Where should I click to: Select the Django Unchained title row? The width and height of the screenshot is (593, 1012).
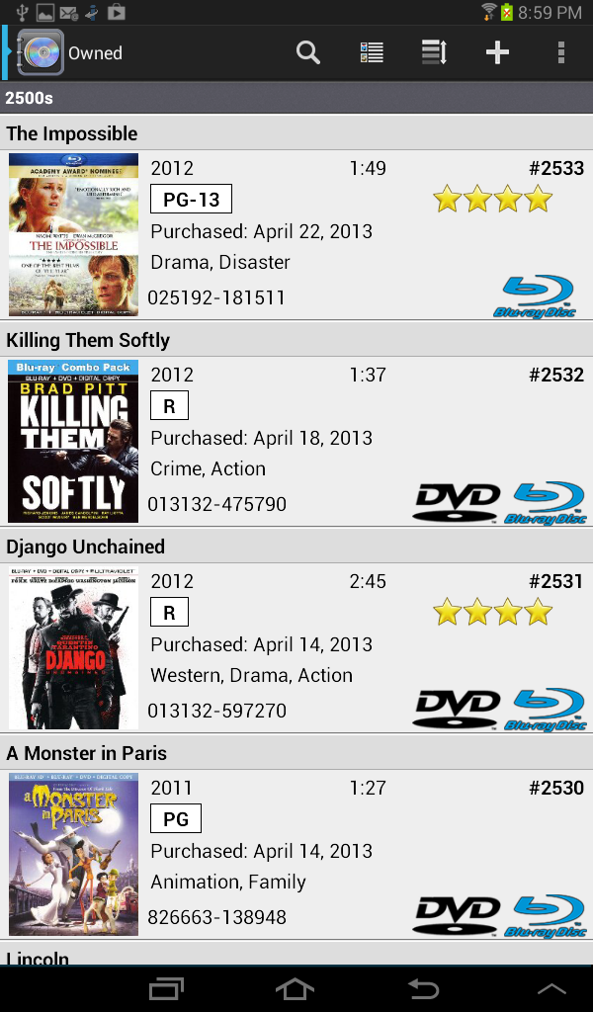296,547
